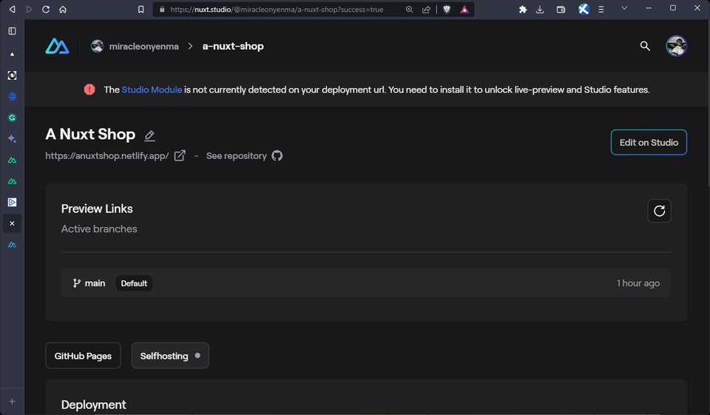
Task: Expand the tab search chevron
Action: pyautogui.click(x=624, y=7)
